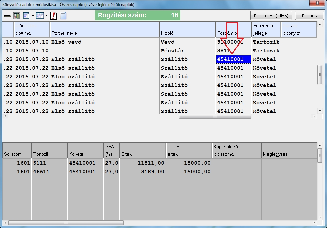Click the grid layout toolbar icon

point(40,16)
